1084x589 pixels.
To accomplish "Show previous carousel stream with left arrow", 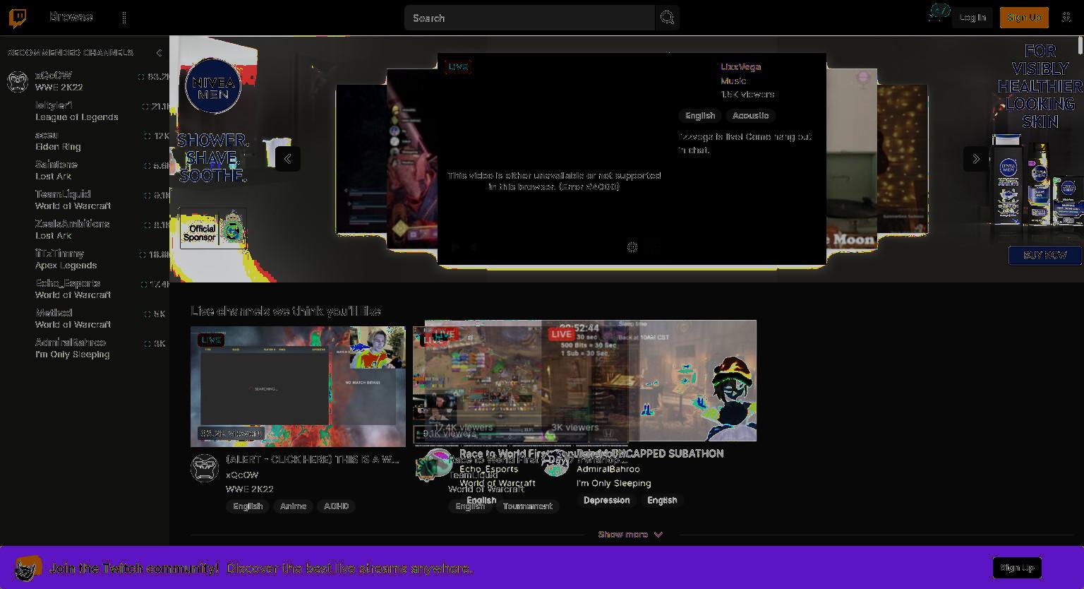I will 287,159.
